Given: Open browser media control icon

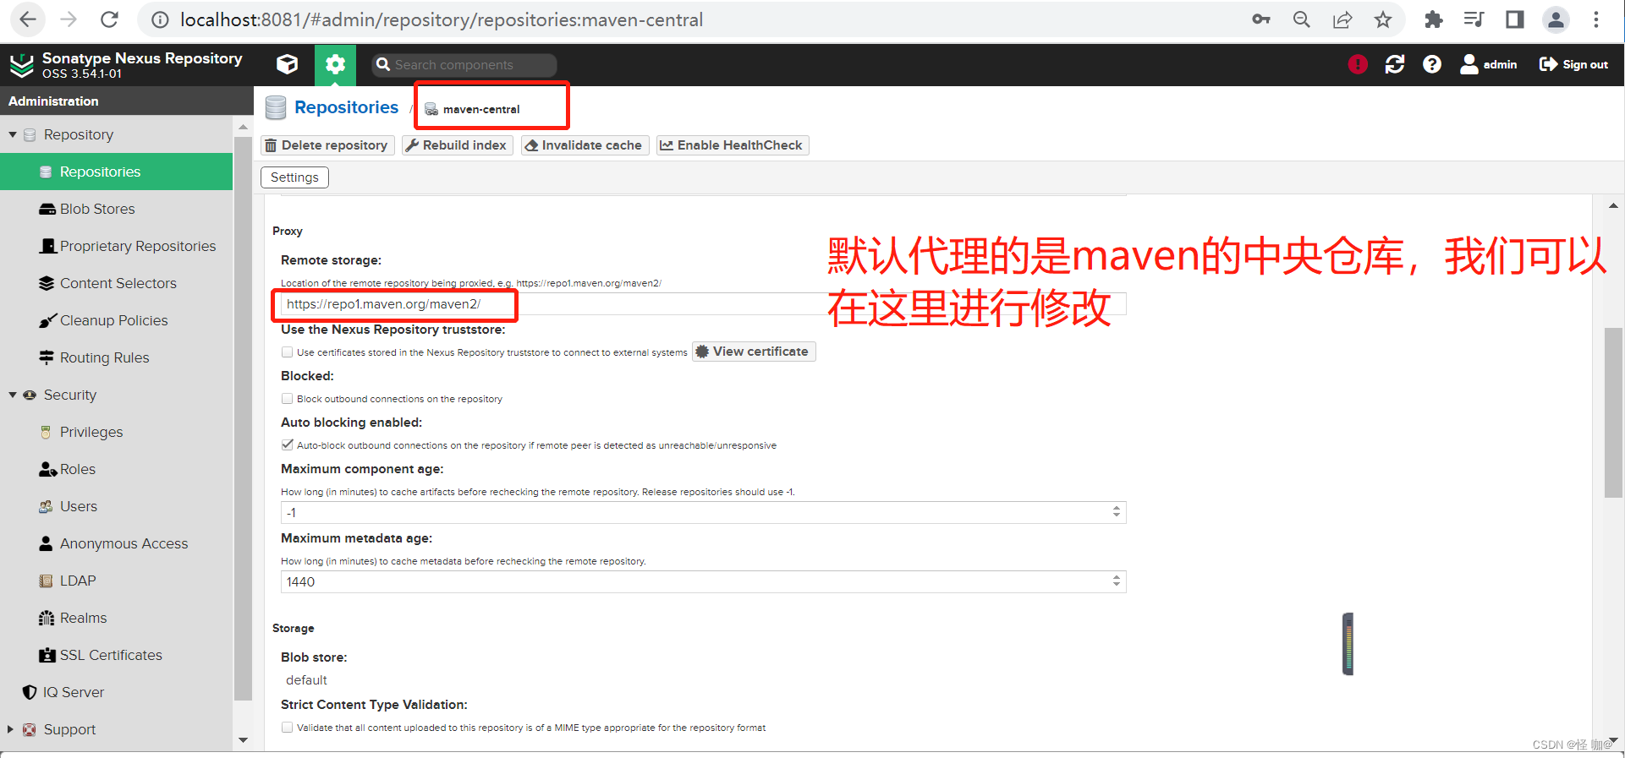Looking at the screenshot, I should coord(1474,19).
